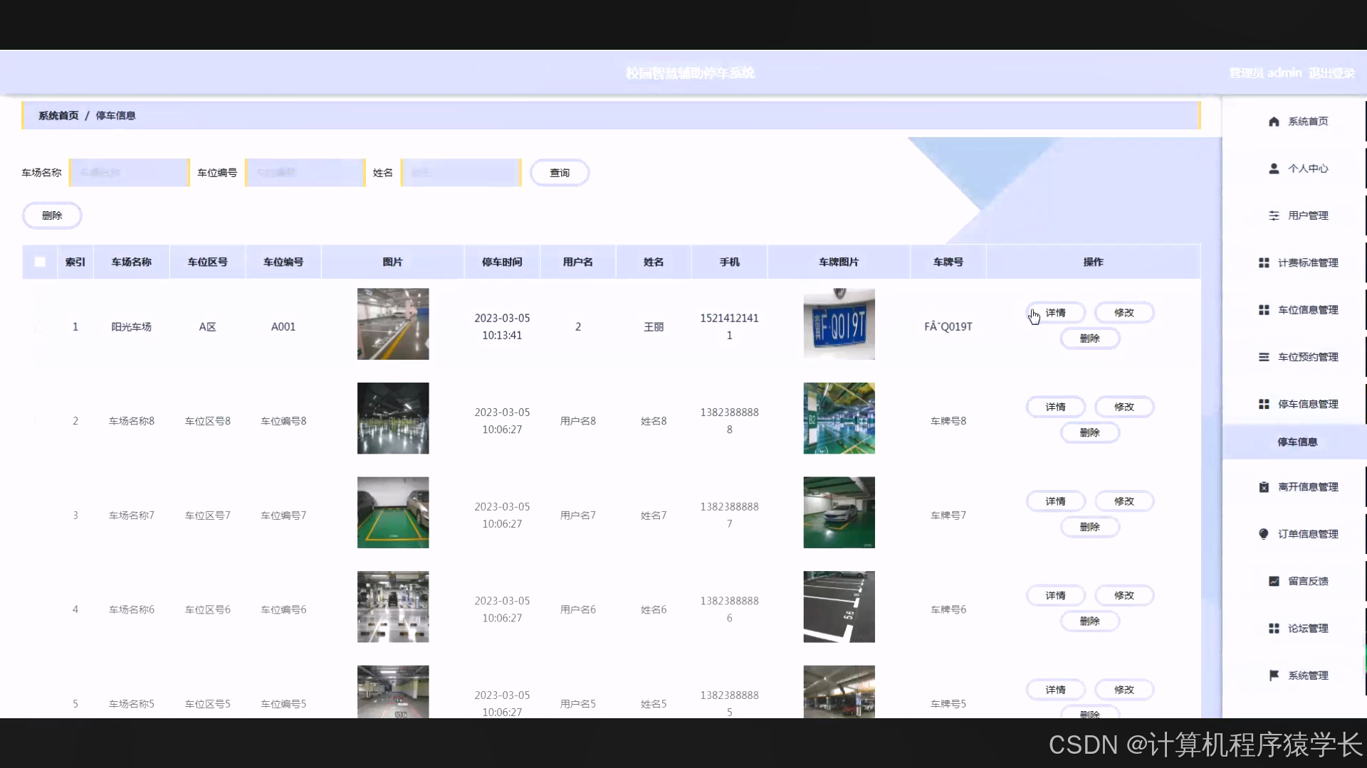Click the bulb icon beside 订单信息管理
Screen dimensions: 1367x768
pyautogui.click(x=1264, y=534)
